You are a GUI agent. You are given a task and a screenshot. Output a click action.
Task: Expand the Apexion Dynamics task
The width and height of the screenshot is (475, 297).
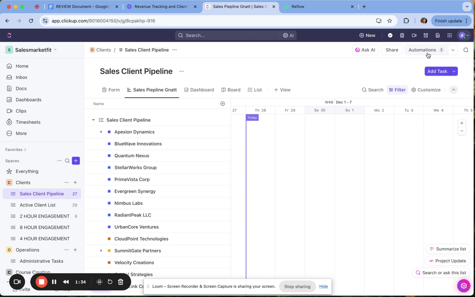click(x=101, y=132)
